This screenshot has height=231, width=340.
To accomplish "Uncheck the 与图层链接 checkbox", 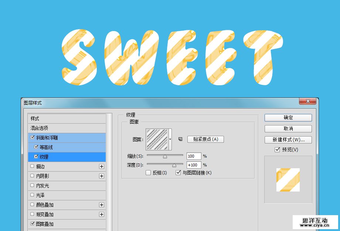I will click(x=178, y=173).
